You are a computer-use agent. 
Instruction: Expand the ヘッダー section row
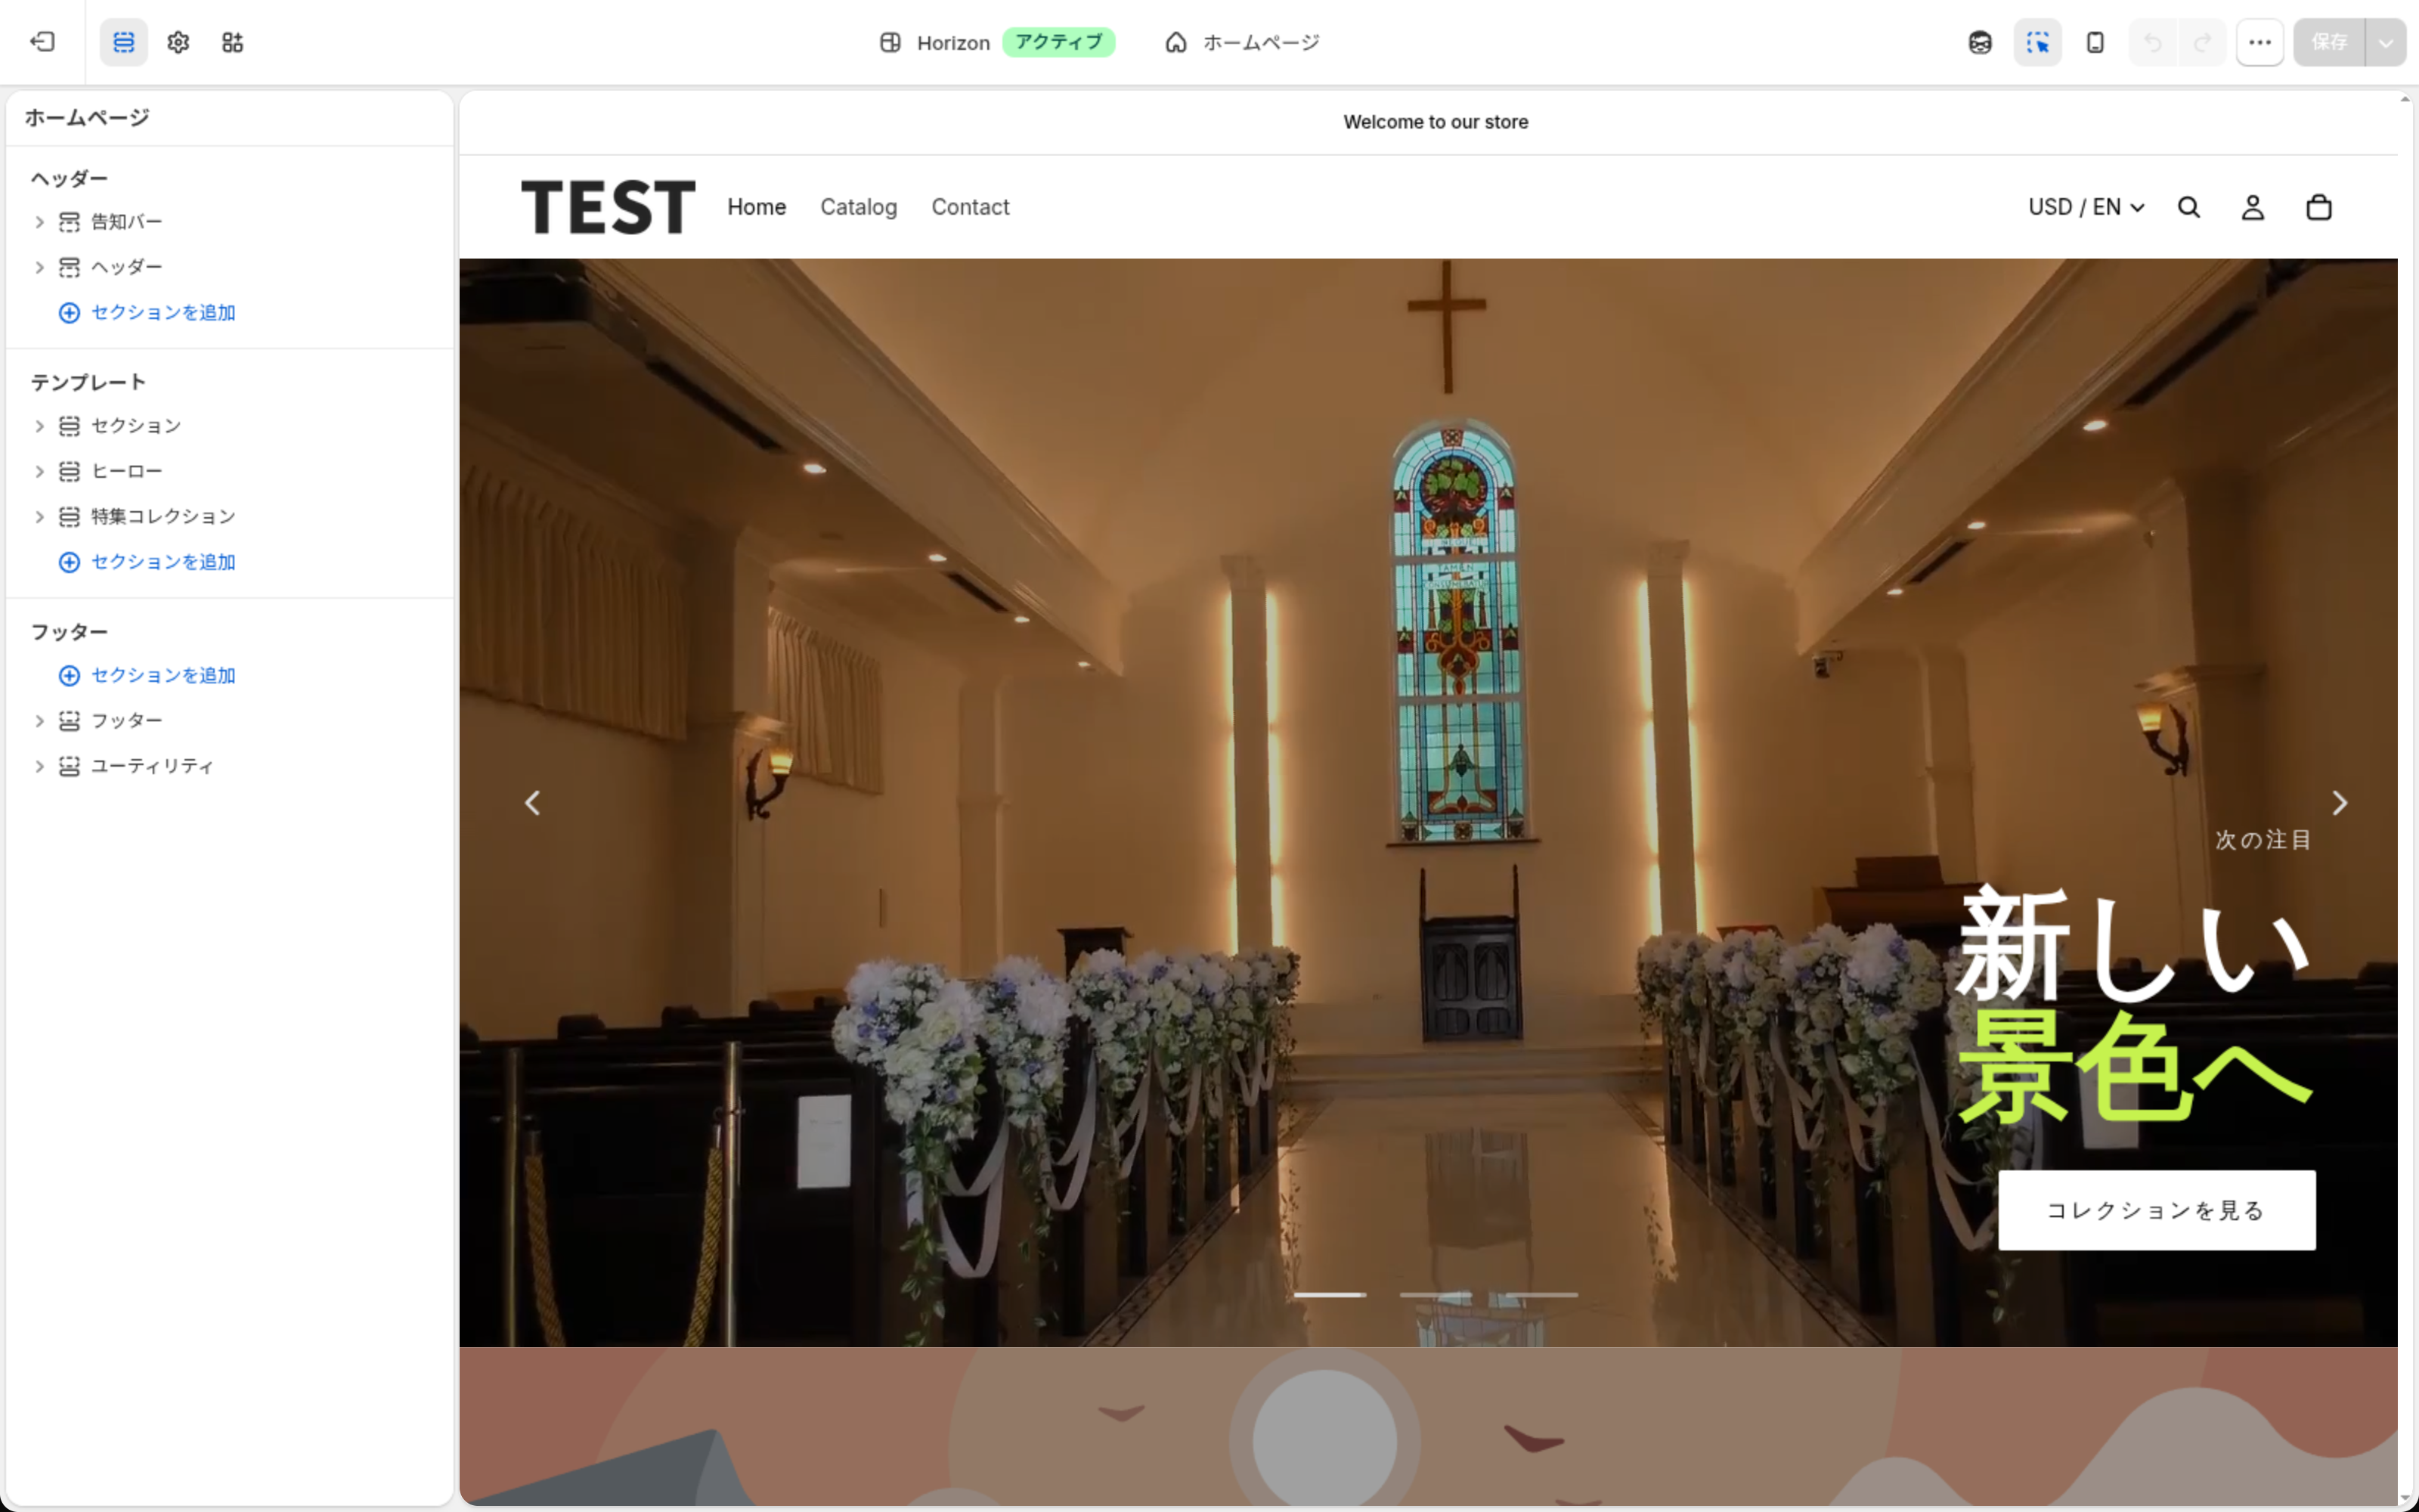click(x=40, y=267)
